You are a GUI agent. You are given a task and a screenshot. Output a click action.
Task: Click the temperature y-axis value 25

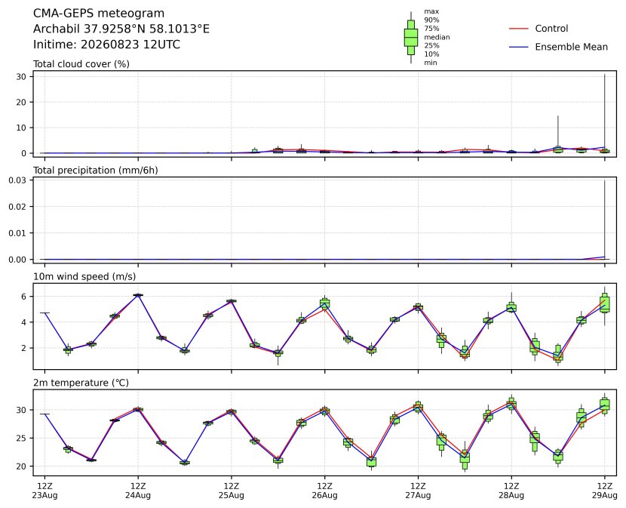click(x=21, y=439)
